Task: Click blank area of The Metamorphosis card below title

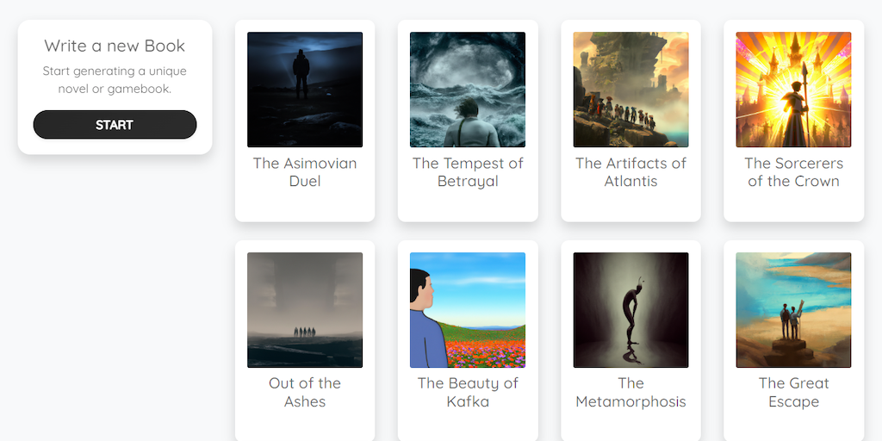Action: point(630,425)
